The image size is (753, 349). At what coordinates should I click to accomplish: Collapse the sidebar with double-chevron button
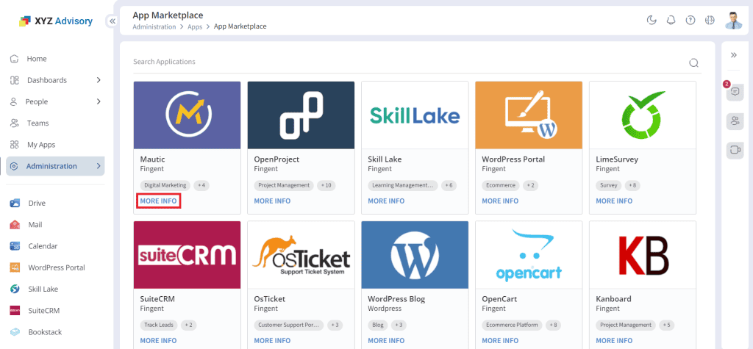(x=113, y=21)
